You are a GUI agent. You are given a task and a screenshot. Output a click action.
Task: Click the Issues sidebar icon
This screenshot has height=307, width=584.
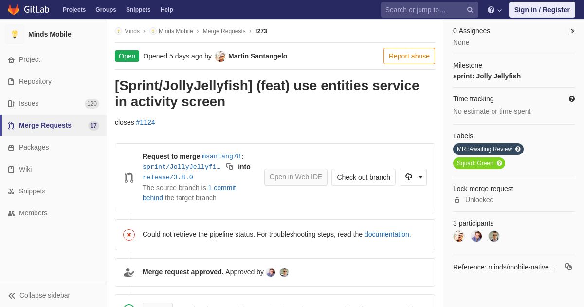point(11,103)
